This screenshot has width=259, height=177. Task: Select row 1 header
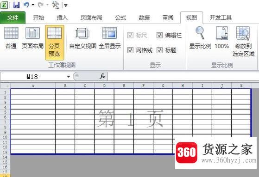(x=5, y=92)
